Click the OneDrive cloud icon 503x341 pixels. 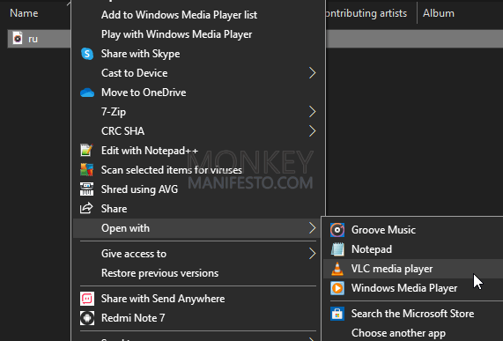(x=87, y=93)
